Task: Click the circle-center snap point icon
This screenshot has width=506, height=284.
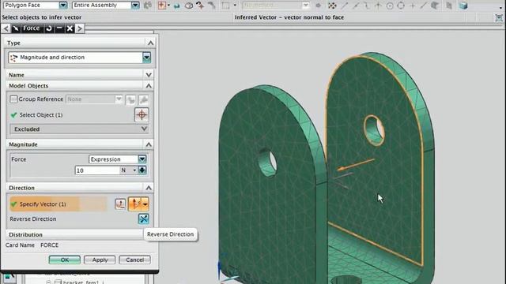Action: point(390,6)
